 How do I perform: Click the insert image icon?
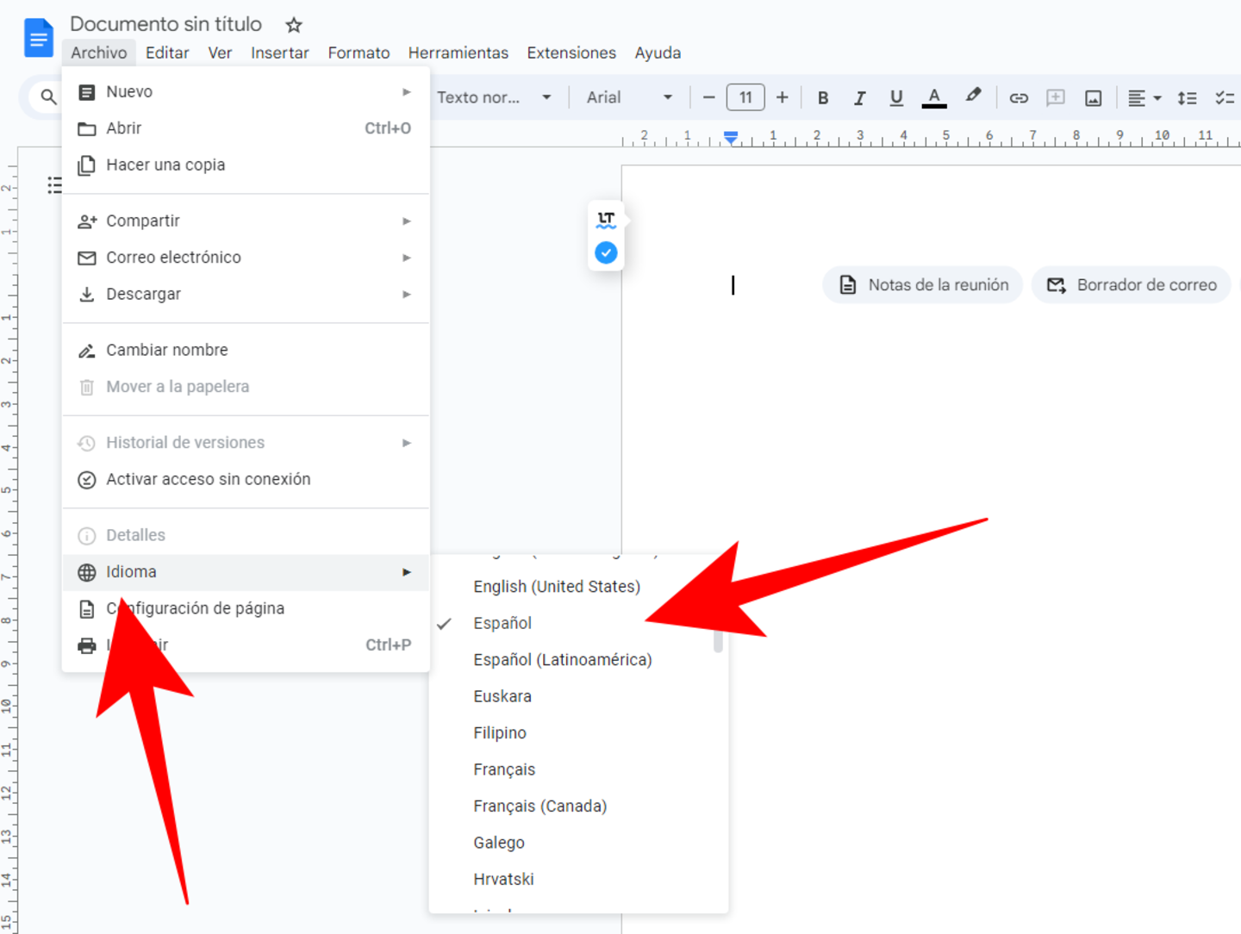[x=1093, y=98]
